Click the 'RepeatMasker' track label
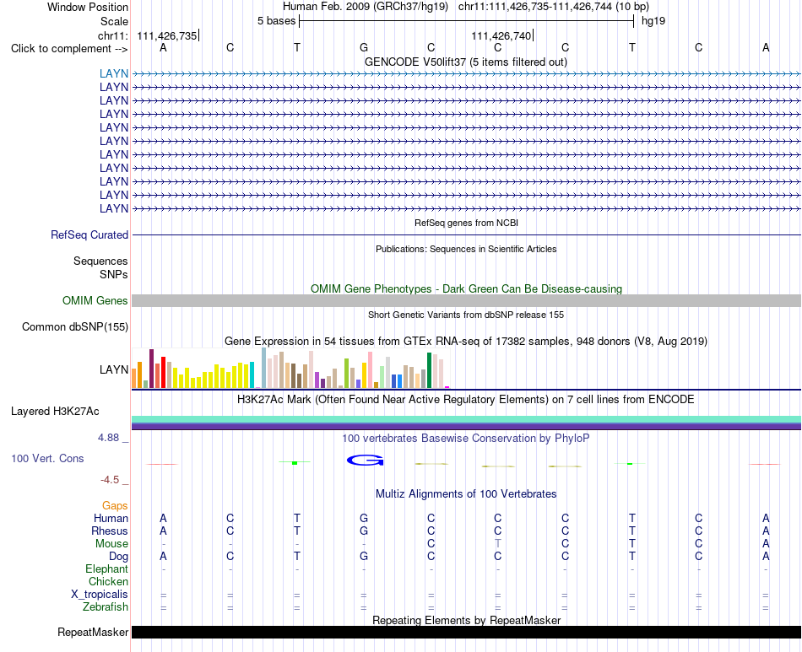Screen dimensions: 802x652 [x=93, y=632]
